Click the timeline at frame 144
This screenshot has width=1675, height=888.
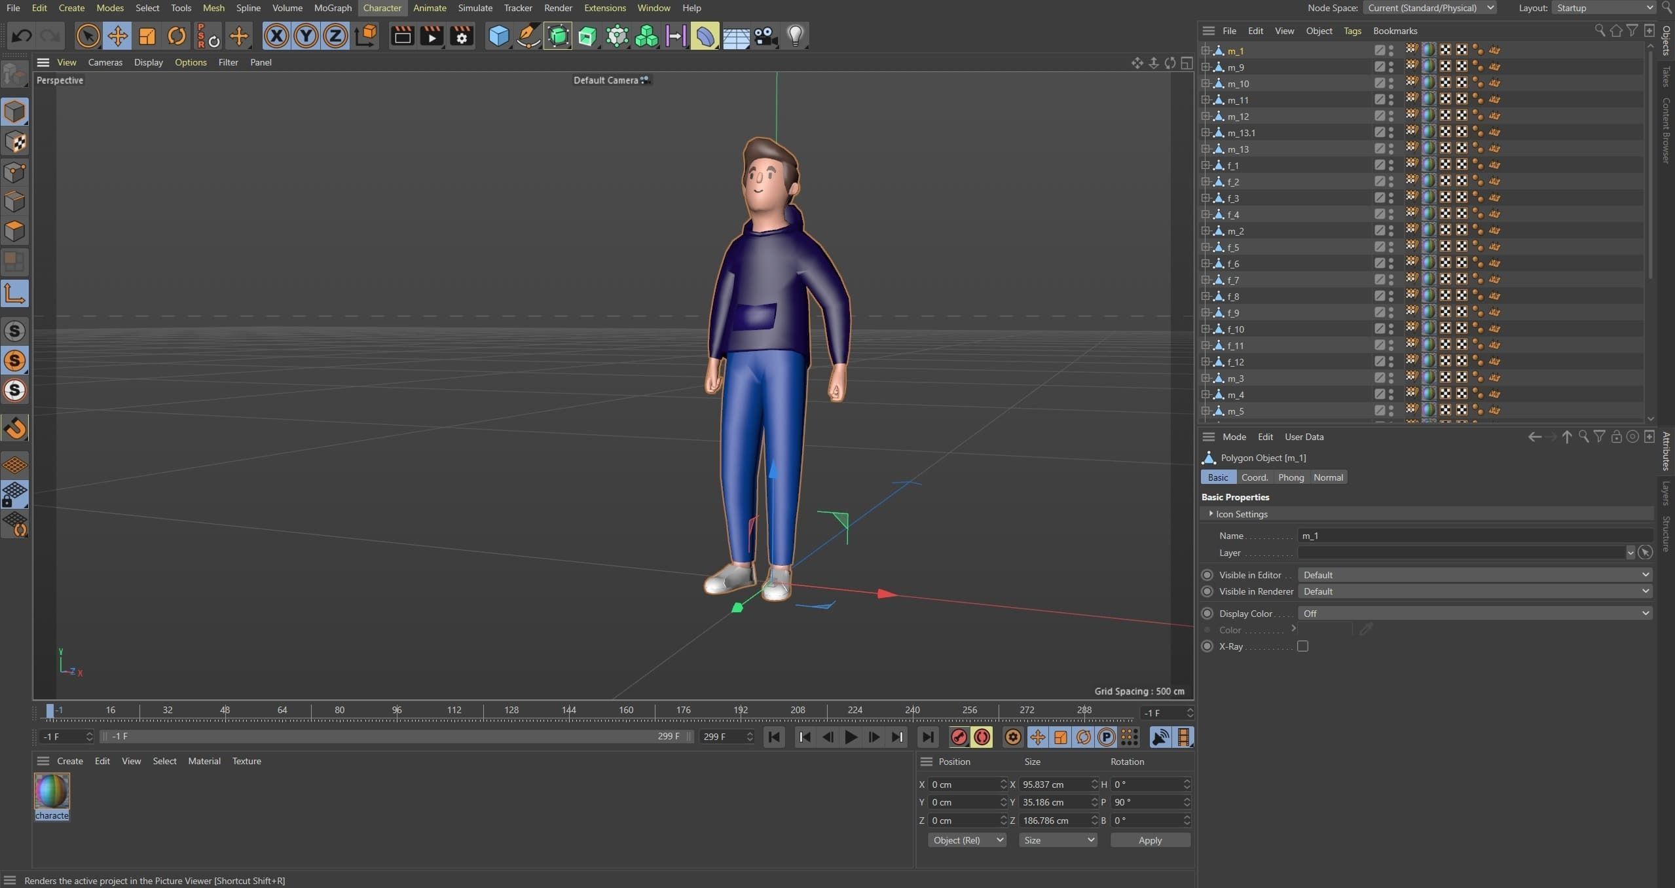[x=568, y=711]
